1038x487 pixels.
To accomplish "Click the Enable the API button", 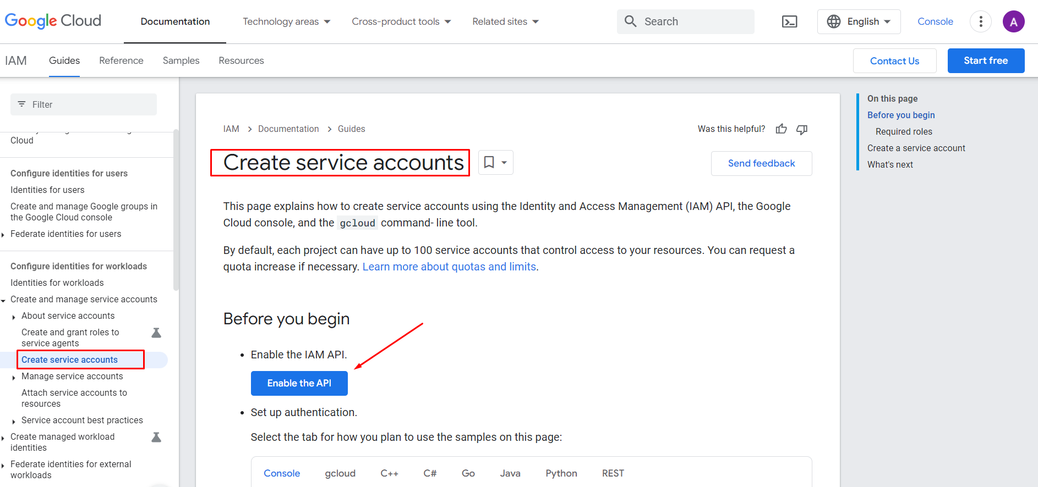I will pyautogui.click(x=299, y=383).
